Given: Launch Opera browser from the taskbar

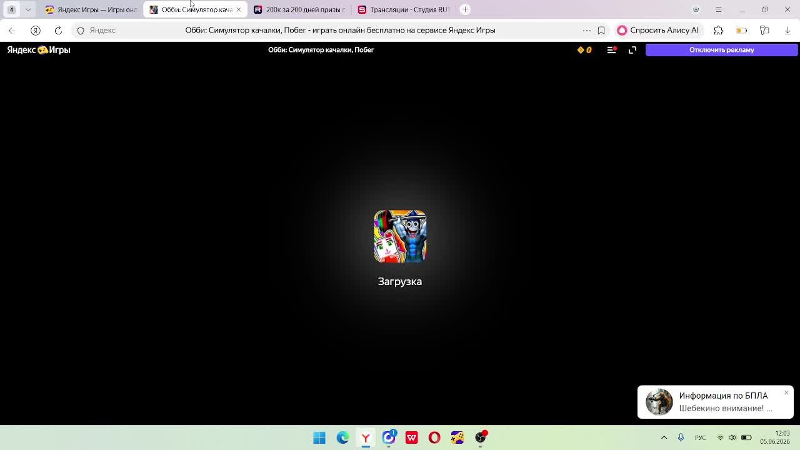Looking at the screenshot, I should pos(434,437).
